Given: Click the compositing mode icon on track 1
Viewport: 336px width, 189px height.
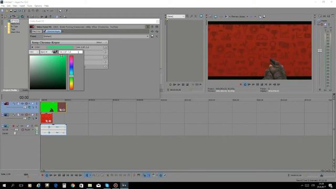Looking at the screenshot, I should tap(29, 107).
